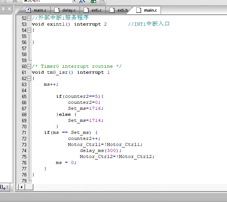Image resolution: width=227 pixels, height=202 pixels.
Task: Click 'Motor_Ctrl1=!Motor_Ctrl1;' line
Action: (105, 145)
